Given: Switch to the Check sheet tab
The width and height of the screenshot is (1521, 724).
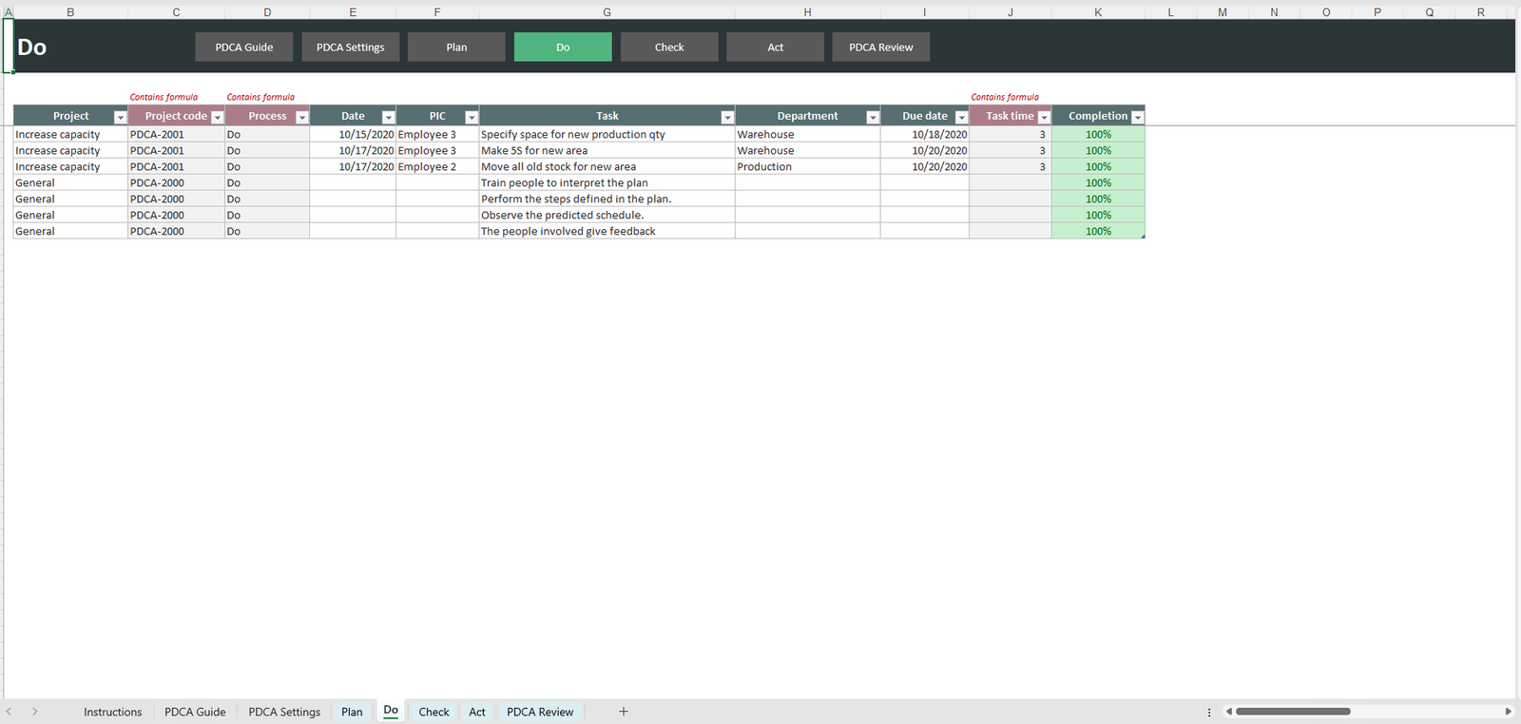Looking at the screenshot, I should [x=433, y=712].
